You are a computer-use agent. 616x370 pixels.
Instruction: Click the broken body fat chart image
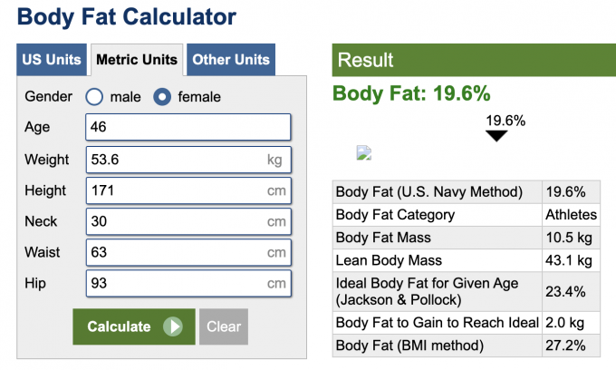[364, 153]
